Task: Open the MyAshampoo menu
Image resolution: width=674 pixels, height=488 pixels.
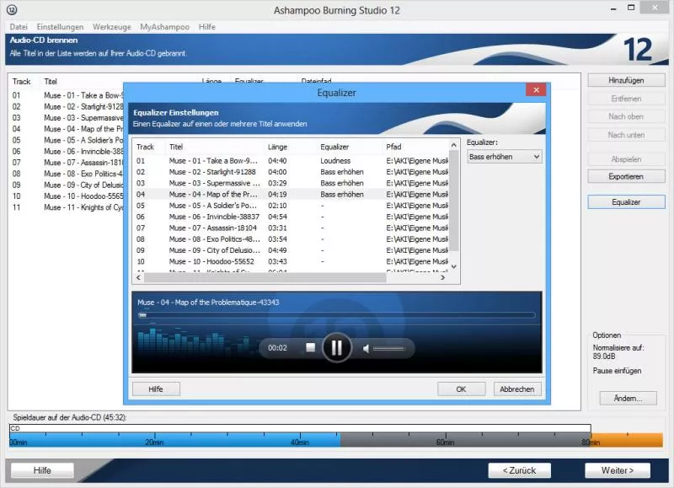Action: coord(164,27)
